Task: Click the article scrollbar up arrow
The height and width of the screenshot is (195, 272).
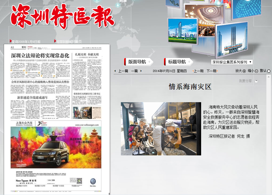Action: [269, 77]
